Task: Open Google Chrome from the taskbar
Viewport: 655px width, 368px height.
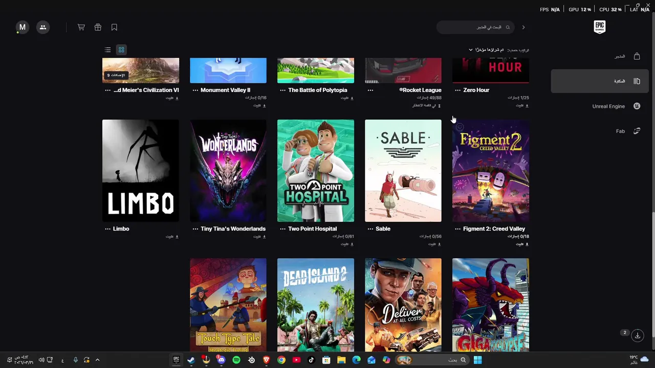Action: click(281, 360)
